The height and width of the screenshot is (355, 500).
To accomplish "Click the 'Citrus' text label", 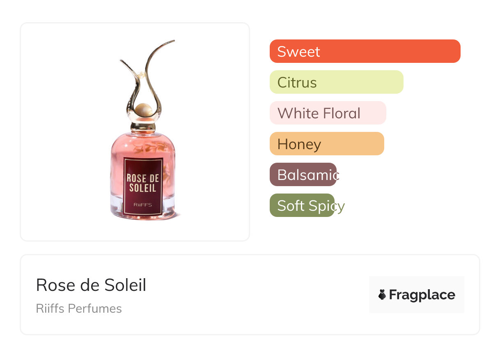I will 297,83.
